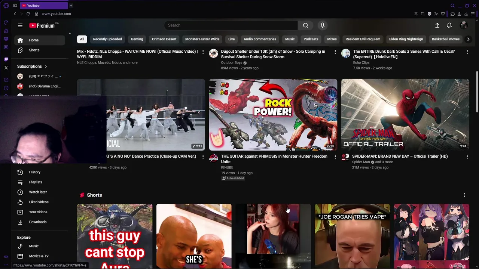Select the Live filter chip

pos(232,39)
